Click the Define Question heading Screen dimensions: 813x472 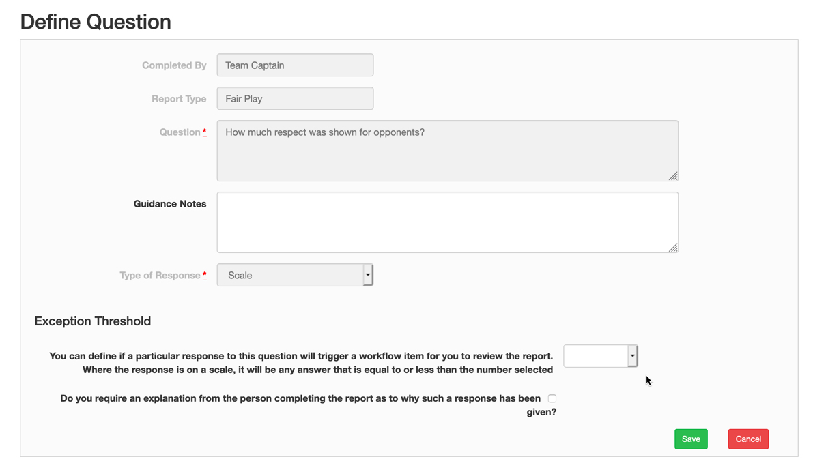pos(96,22)
